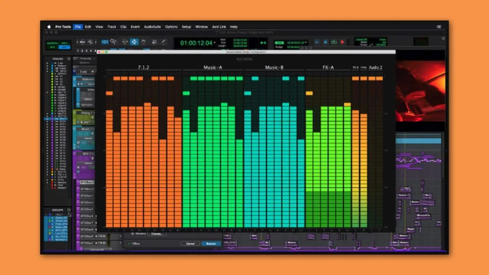Select the Music-B meter group
This screenshot has width=489, height=275.
pyautogui.click(x=274, y=67)
